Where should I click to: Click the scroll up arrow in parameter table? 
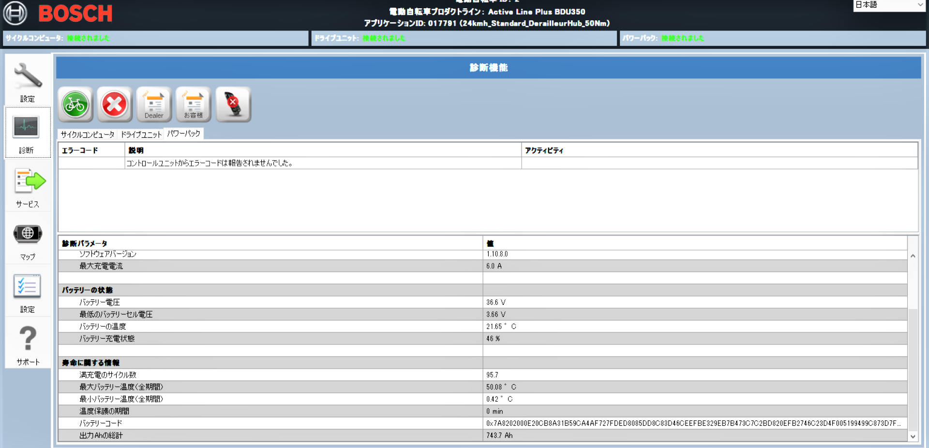pos(913,256)
